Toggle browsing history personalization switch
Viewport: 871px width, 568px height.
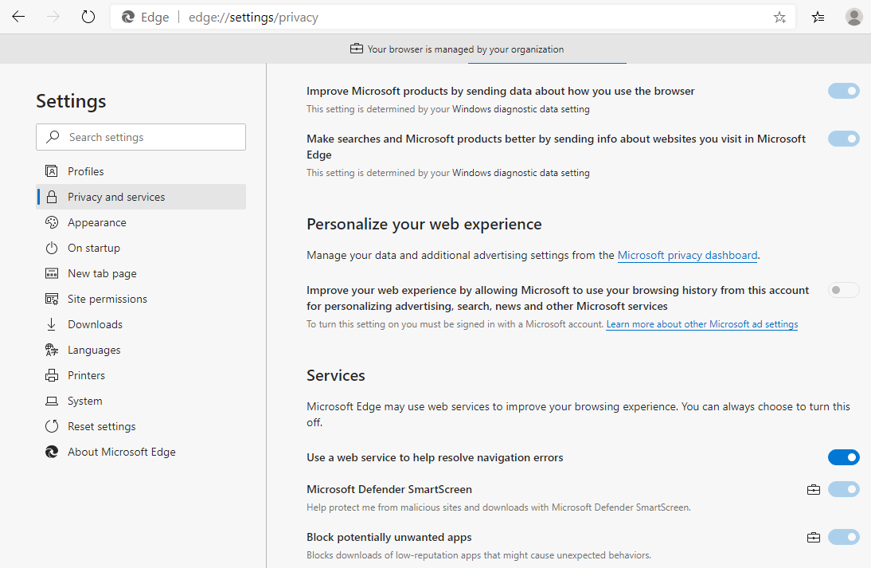click(844, 290)
